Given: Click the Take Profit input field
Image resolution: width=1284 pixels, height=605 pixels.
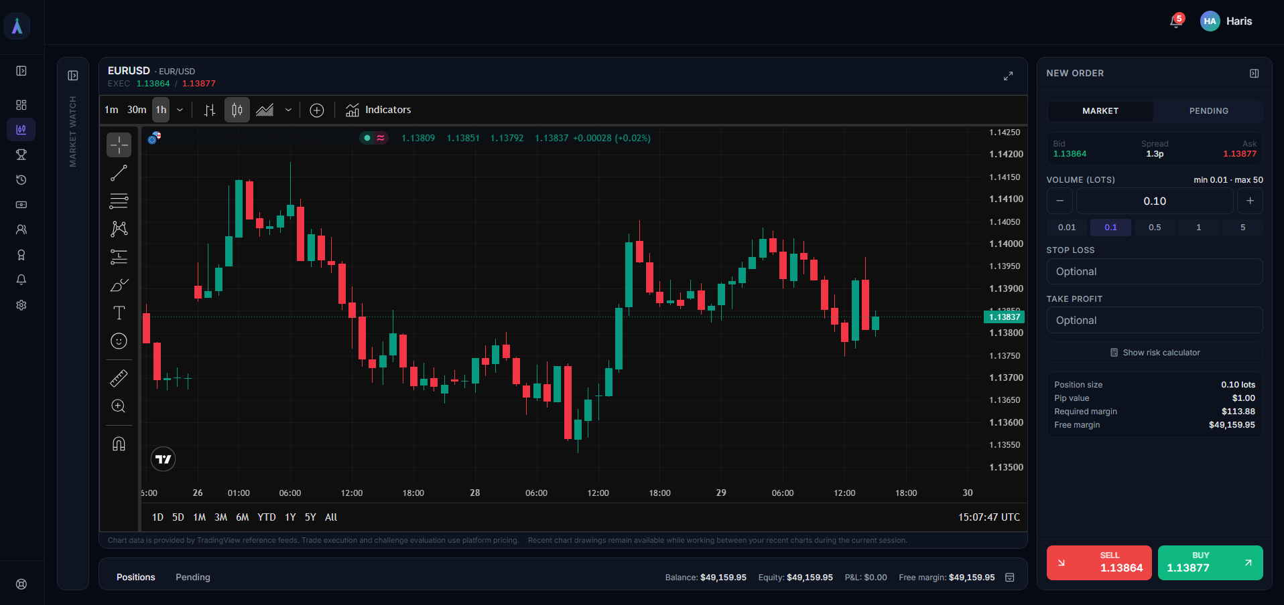Looking at the screenshot, I should (1155, 321).
